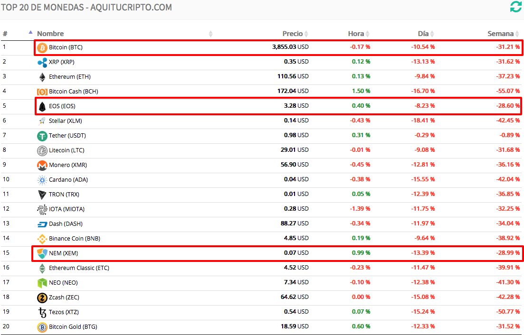Select the hourly change 0.99 %
This screenshot has width=524, height=335.
tap(361, 253)
